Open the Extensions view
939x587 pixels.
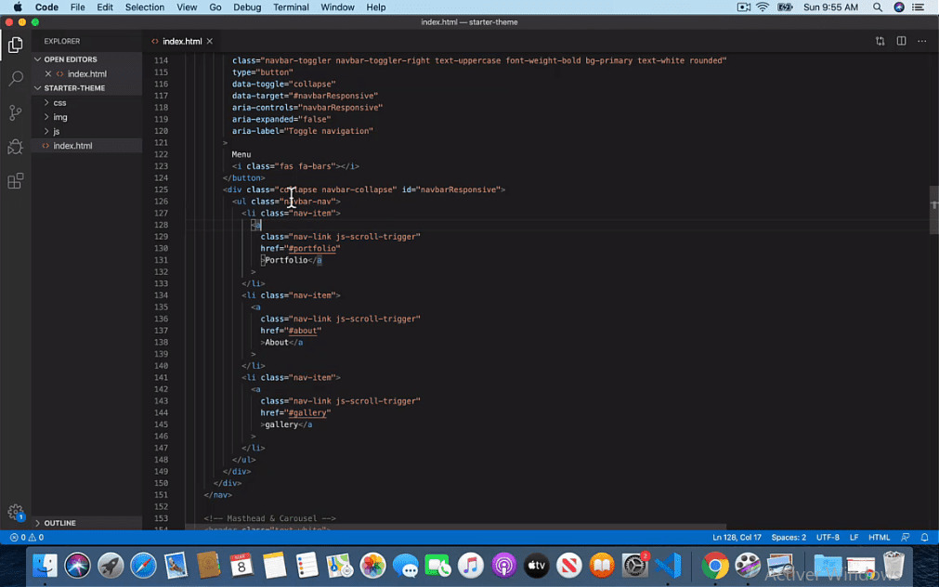tap(15, 180)
